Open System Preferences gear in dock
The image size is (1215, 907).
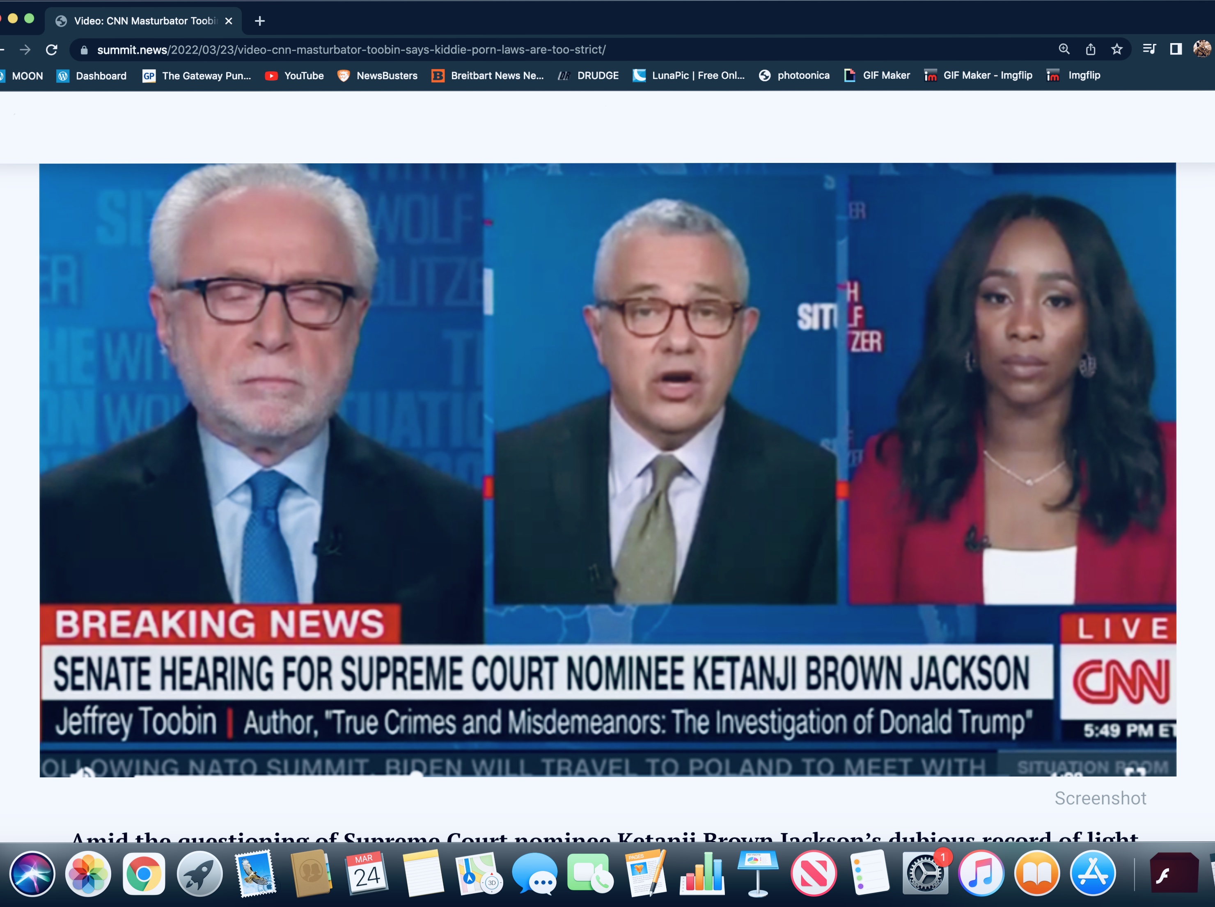click(925, 873)
